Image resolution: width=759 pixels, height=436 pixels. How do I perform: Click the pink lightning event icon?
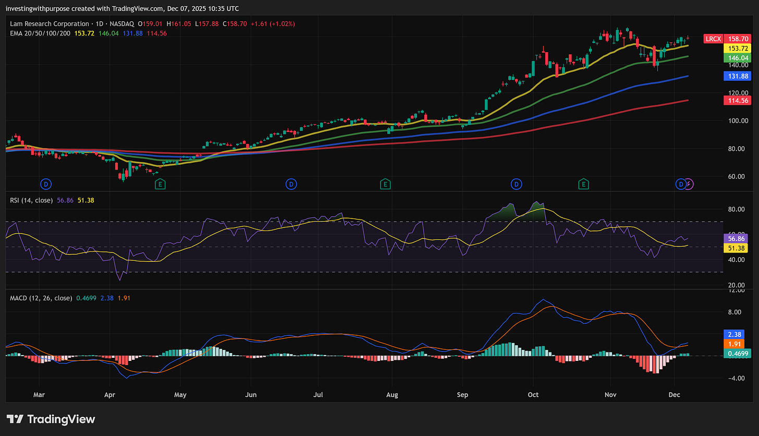[x=689, y=184]
